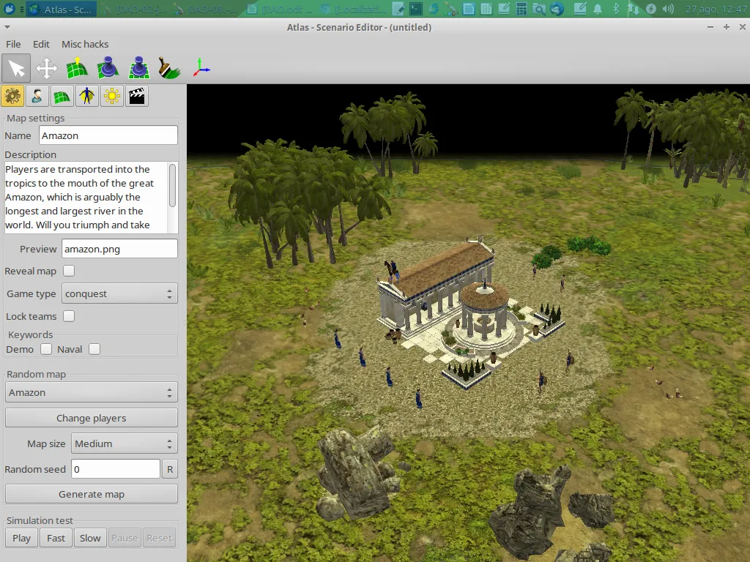
Task: Tick the Naval keyword checkbox
Action: (94, 349)
